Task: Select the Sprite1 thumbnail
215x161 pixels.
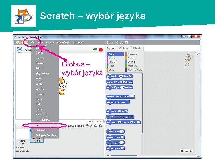Action: point(37,136)
